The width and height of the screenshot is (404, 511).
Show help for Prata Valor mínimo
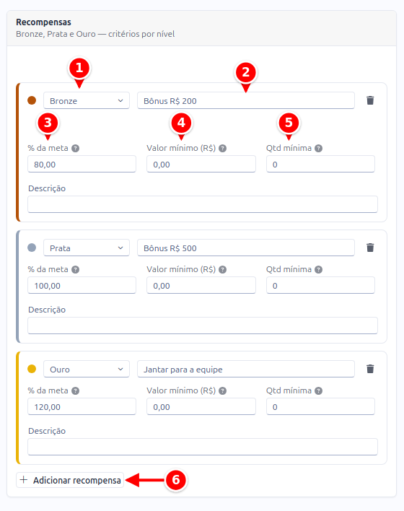click(x=222, y=269)
